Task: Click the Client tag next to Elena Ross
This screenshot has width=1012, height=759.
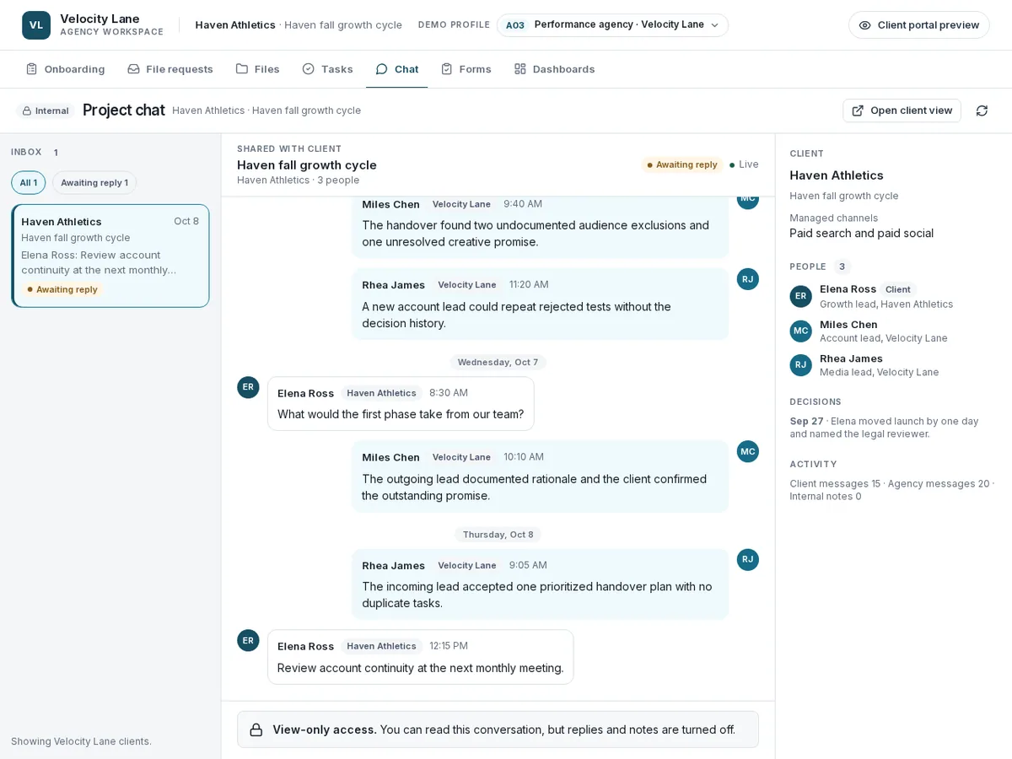Action: 898,289
